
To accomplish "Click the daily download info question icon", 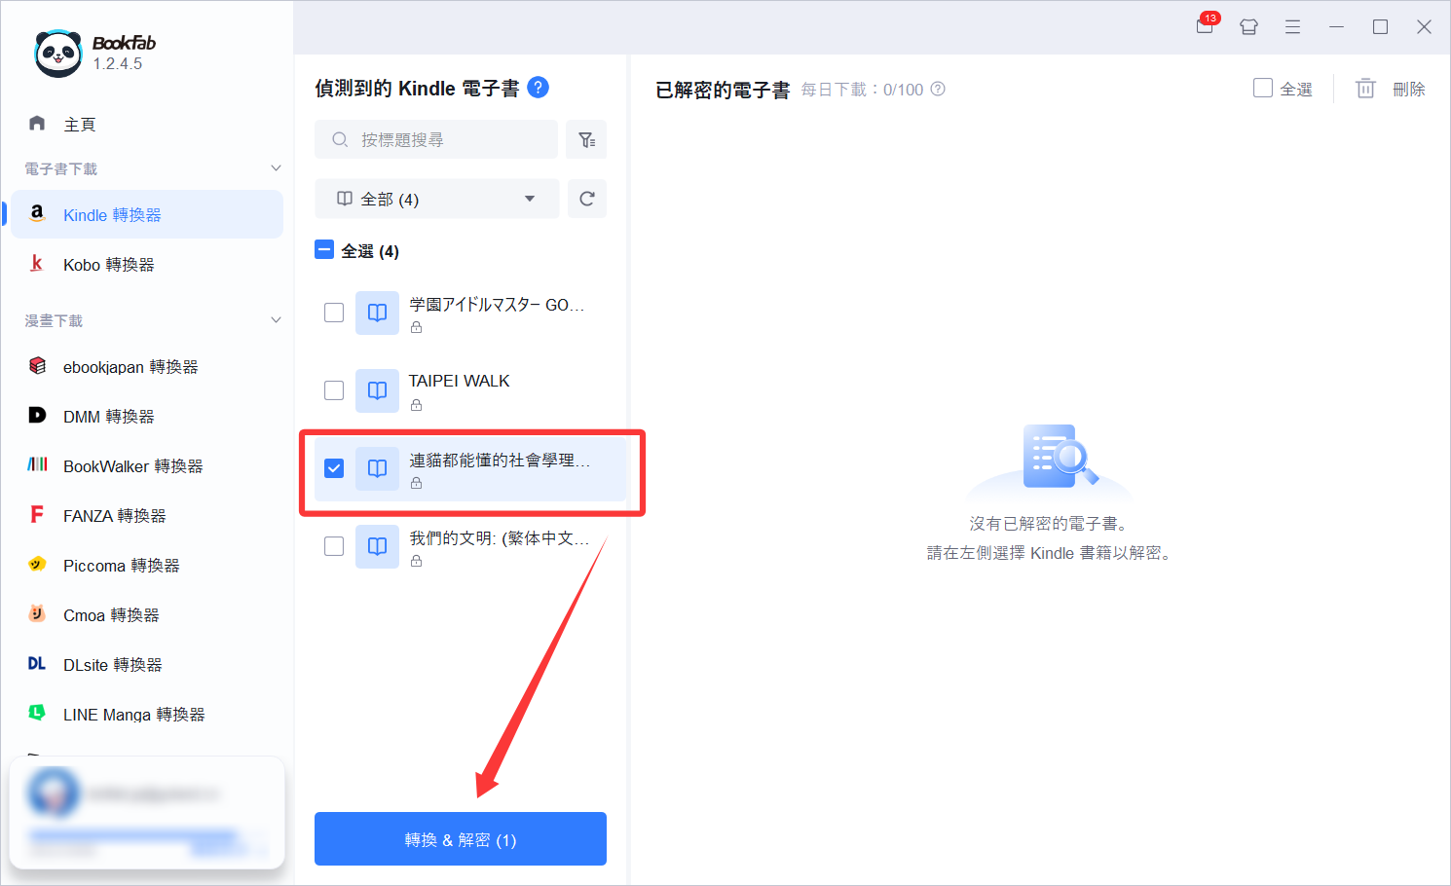I will click(938, 89).
